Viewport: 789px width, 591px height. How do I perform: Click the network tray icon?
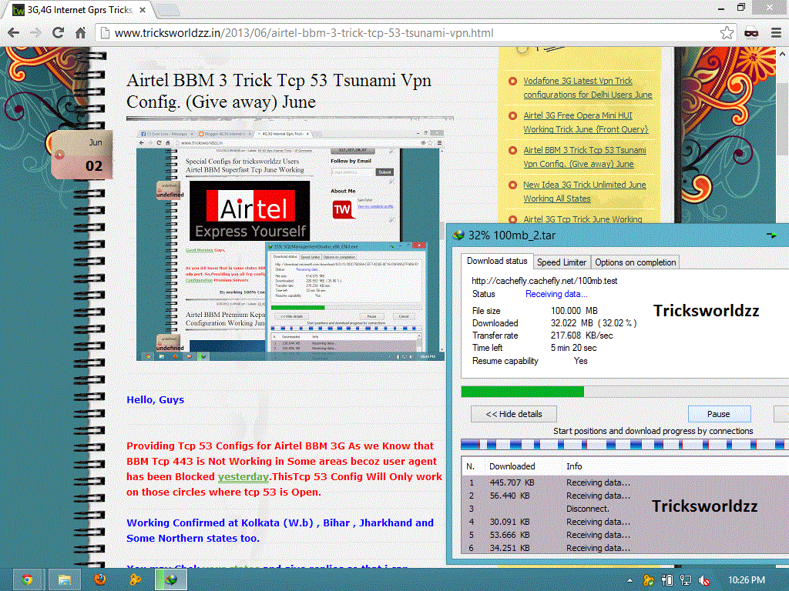click(x=685, y=580)
